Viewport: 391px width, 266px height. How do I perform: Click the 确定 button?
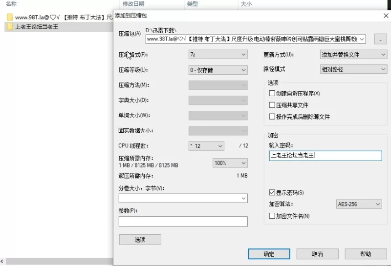coord(269,254)
